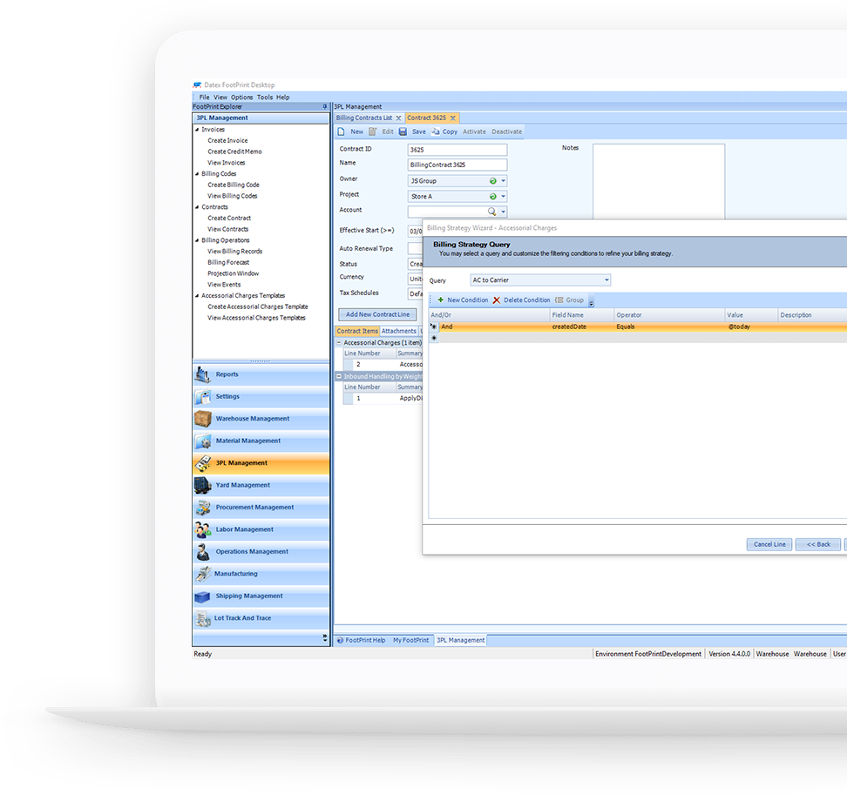Collapse the Billing Codes tree node
847x795 pixels.
click(197, 174)
